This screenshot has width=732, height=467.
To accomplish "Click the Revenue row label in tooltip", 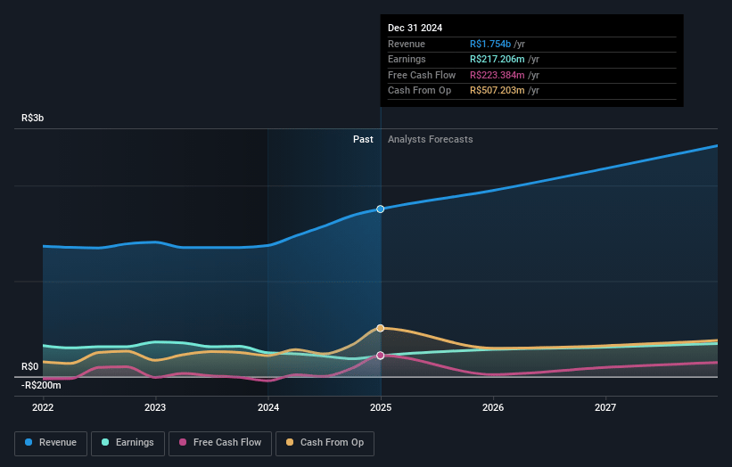I will click(x=407, y=44).
